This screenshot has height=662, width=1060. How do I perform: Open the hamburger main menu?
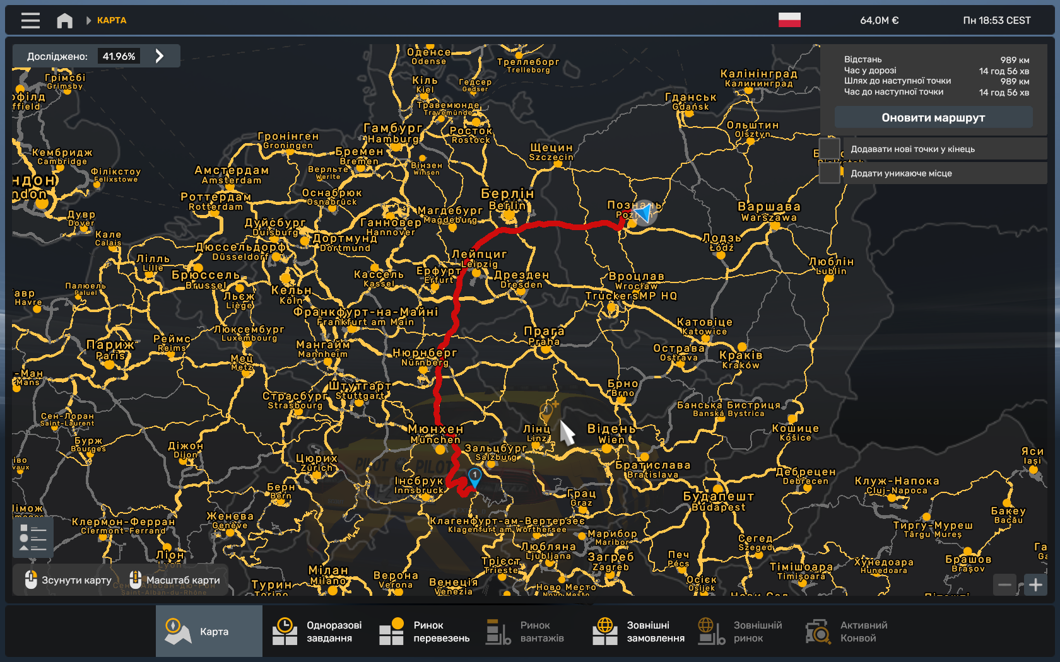tap(30, 21)
